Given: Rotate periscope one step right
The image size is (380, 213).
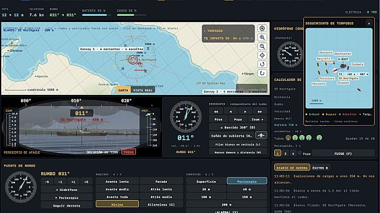Looking at the screenshot, I should [245, 112].
